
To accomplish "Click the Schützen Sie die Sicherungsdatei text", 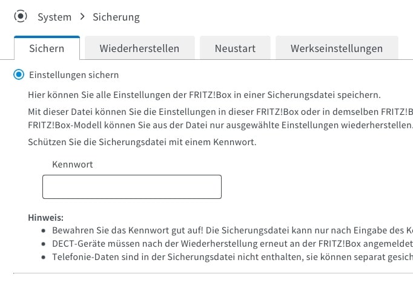I will point(143,143).
